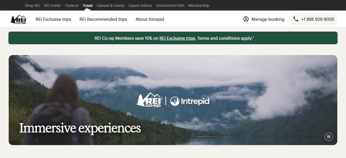Image resolution: width=346 pixels, height=158 pixels.
Task: Open the REI Recommended trips menu
Action: click(103, 19)
